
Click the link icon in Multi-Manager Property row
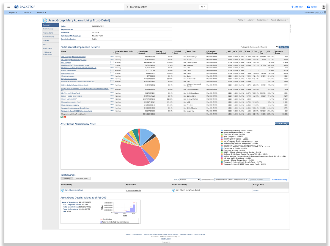pos(112,105)
